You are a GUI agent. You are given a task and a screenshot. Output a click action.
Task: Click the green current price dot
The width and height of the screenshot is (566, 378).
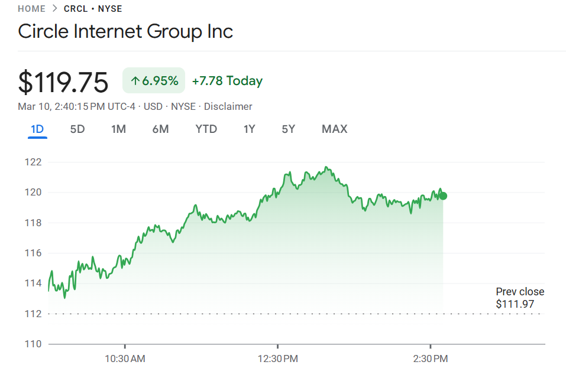443,195
